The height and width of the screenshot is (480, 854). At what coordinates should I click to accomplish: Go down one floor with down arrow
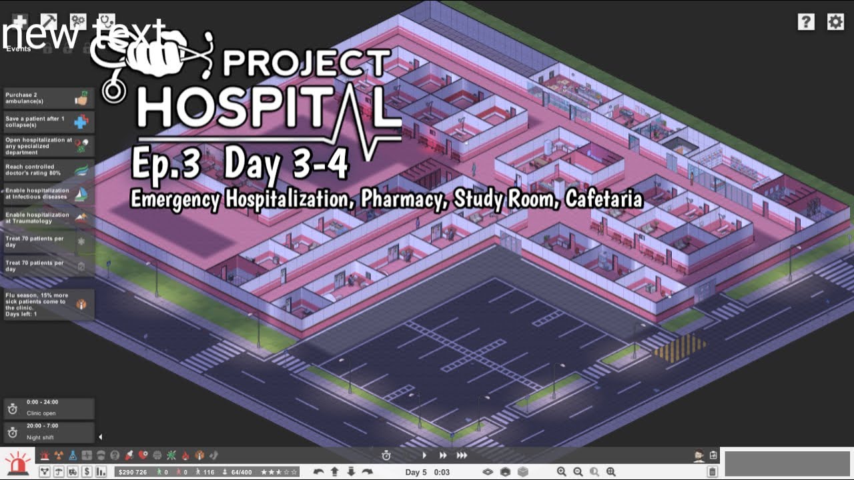(x=351, y=472)
